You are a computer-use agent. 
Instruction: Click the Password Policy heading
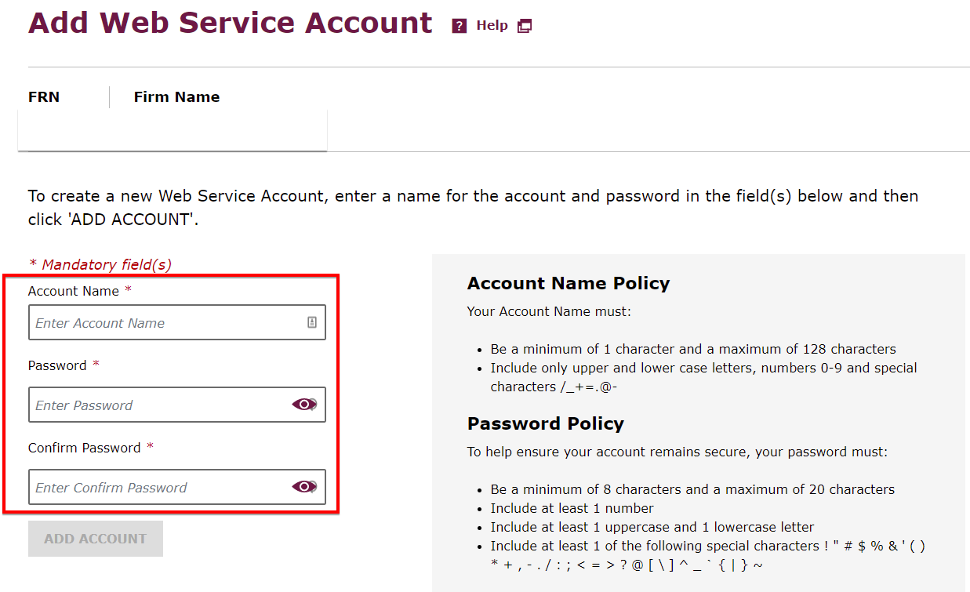coord(546,423)
